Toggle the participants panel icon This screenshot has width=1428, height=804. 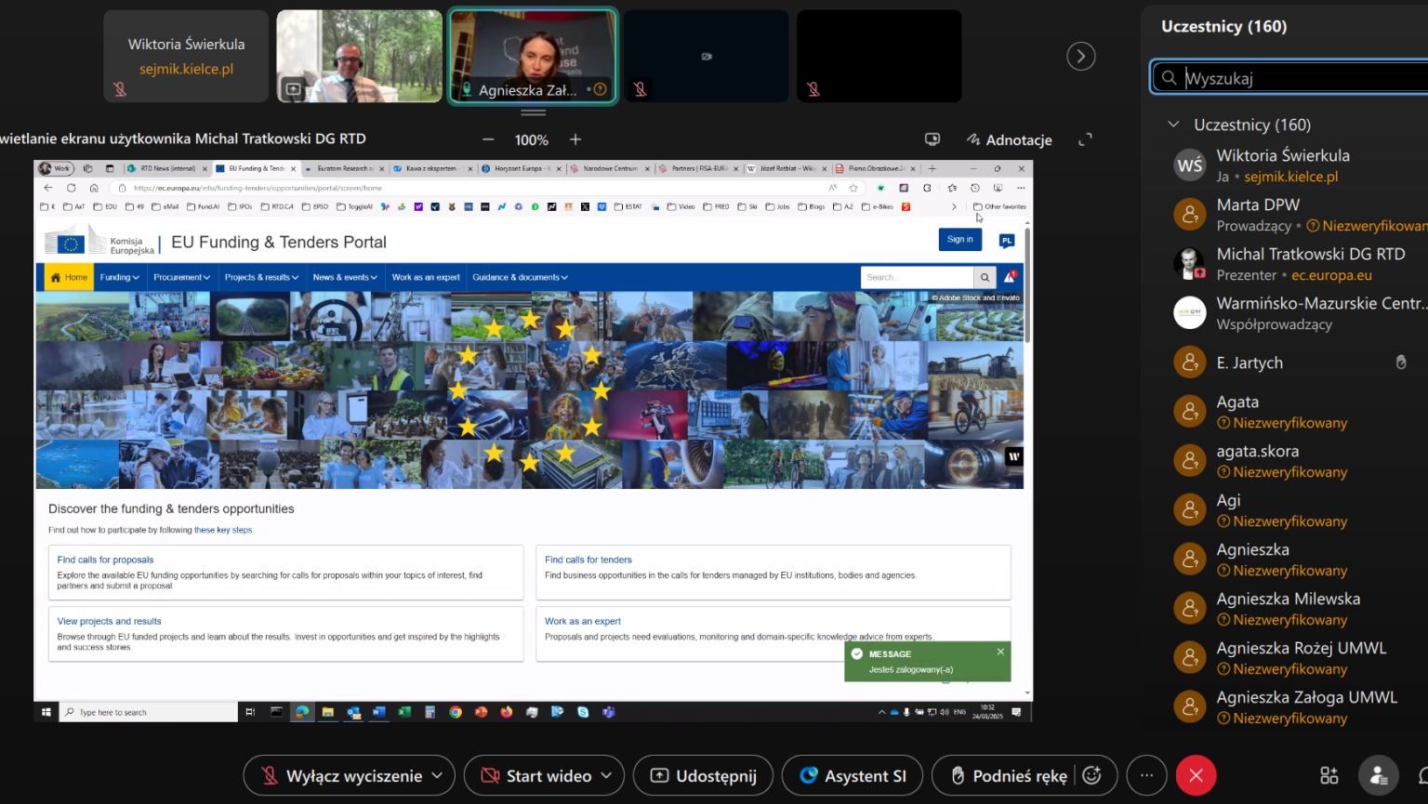coord(1378,776)
